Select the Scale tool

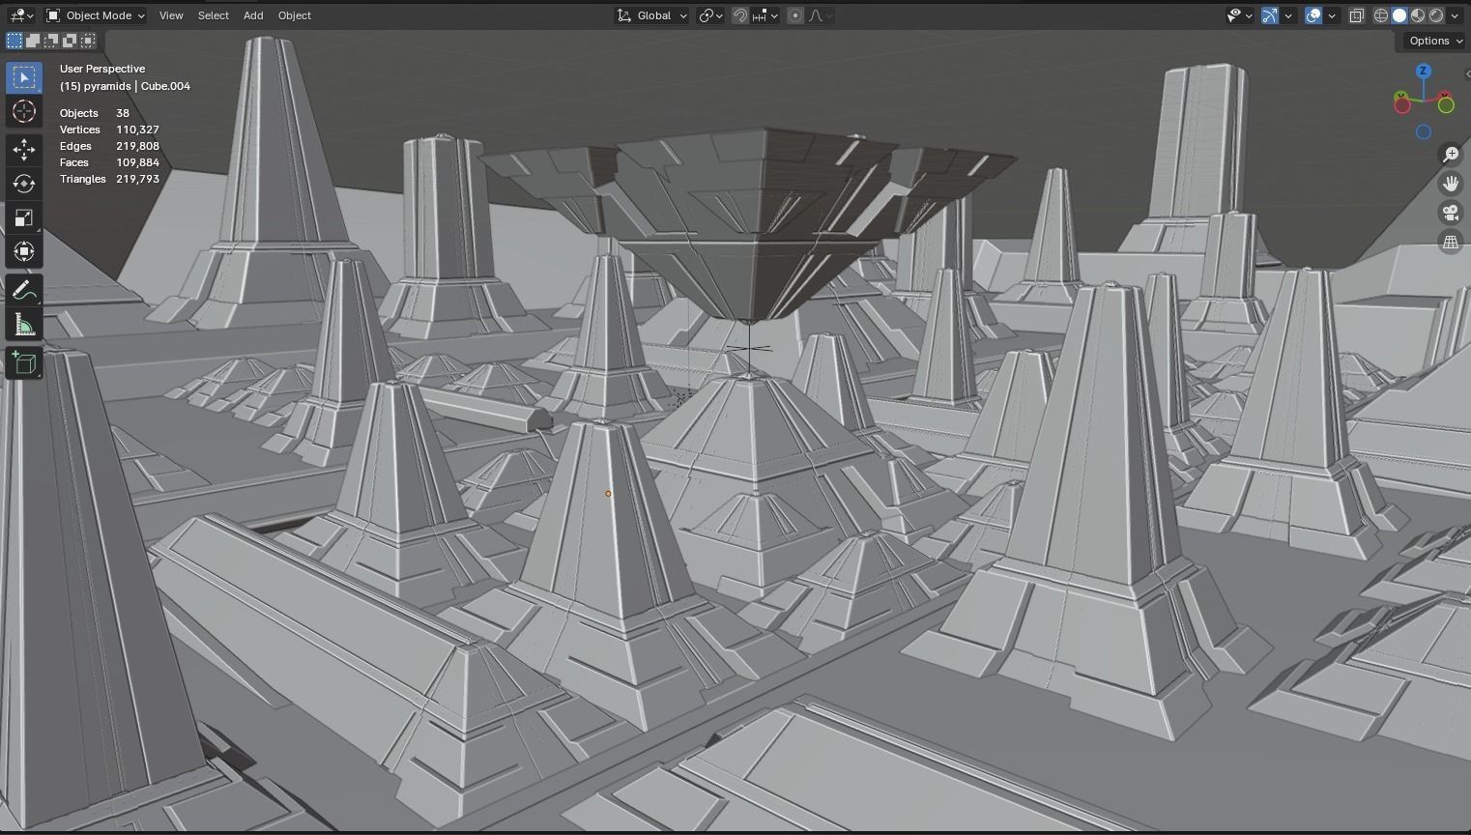[24, 217]
